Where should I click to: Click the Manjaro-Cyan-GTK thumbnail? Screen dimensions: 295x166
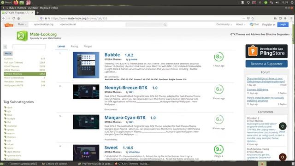[86, 122]
